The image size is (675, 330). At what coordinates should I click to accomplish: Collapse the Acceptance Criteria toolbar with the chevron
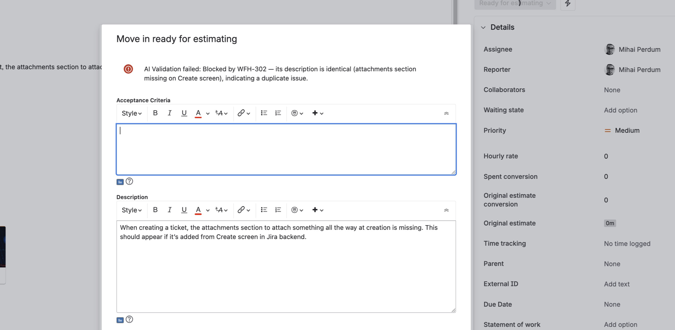point(446,113)
